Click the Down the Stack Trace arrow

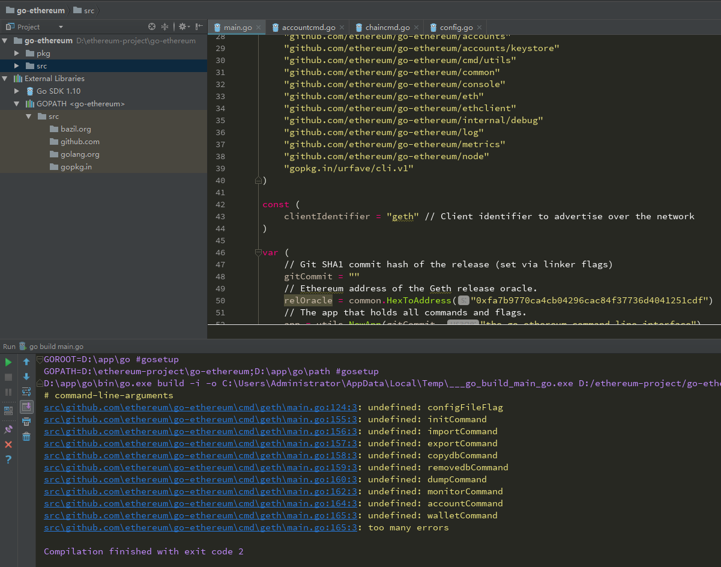26,377
